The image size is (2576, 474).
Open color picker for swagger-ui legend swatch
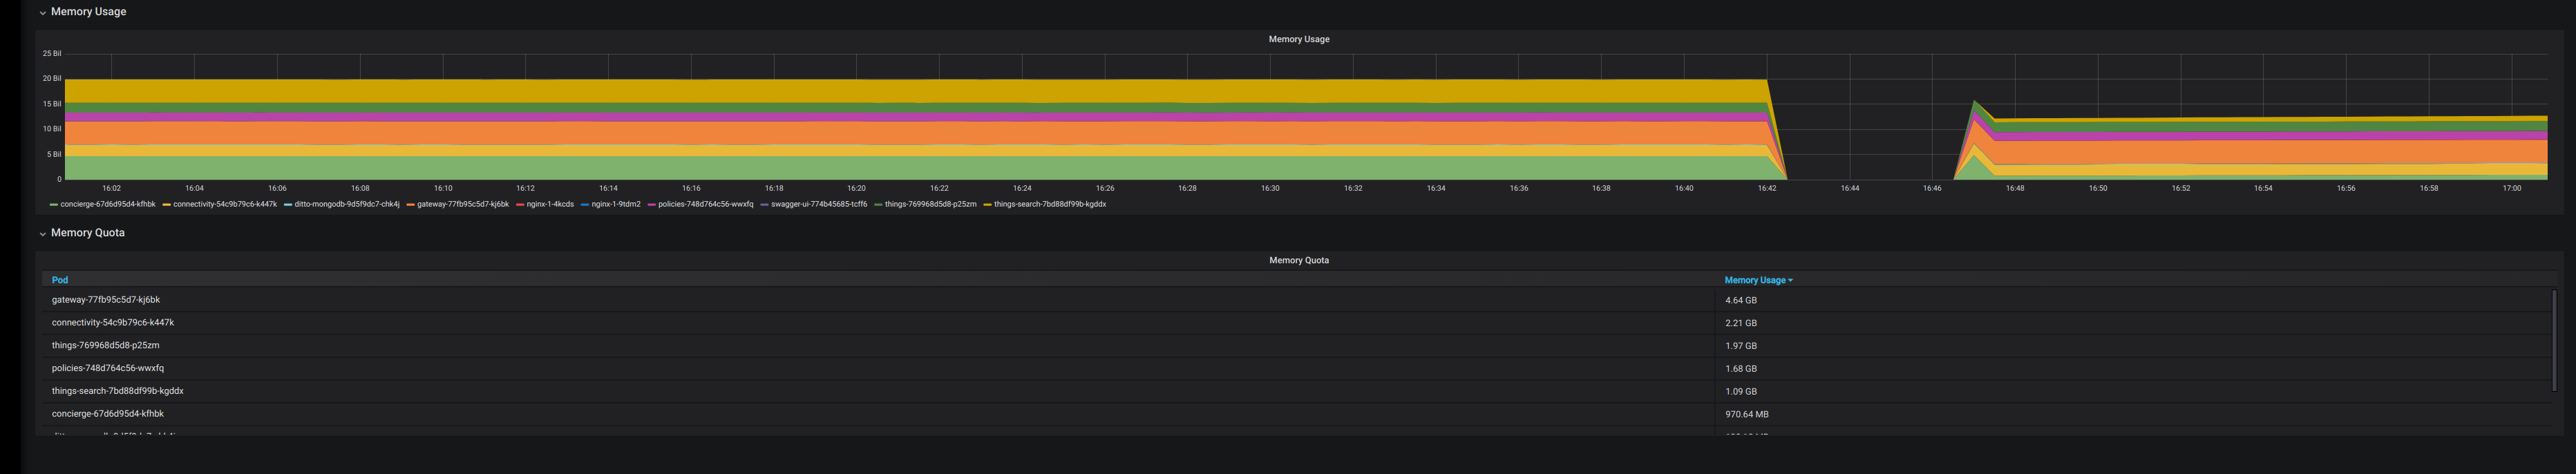point(765,205)
